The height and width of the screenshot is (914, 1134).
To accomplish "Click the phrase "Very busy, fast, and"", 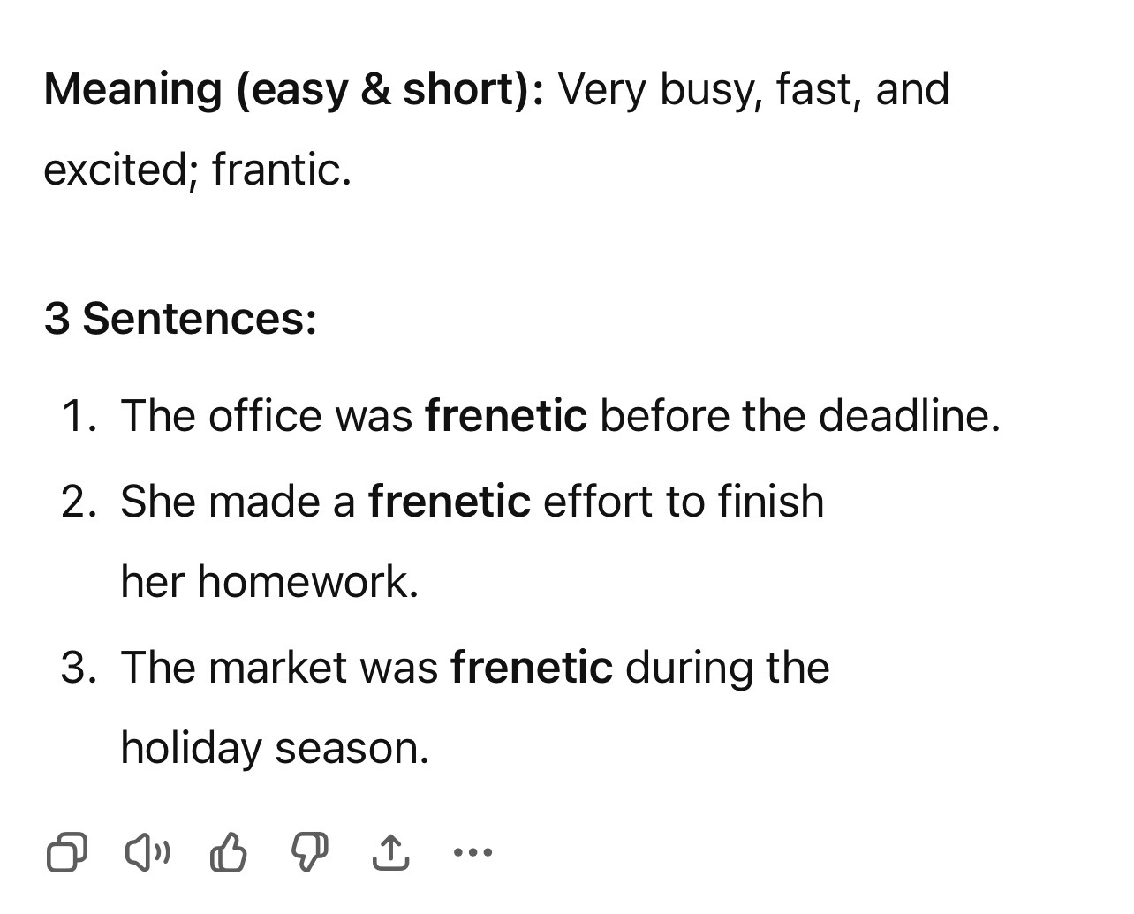I will pyautogui.click(x=753, y=89).
